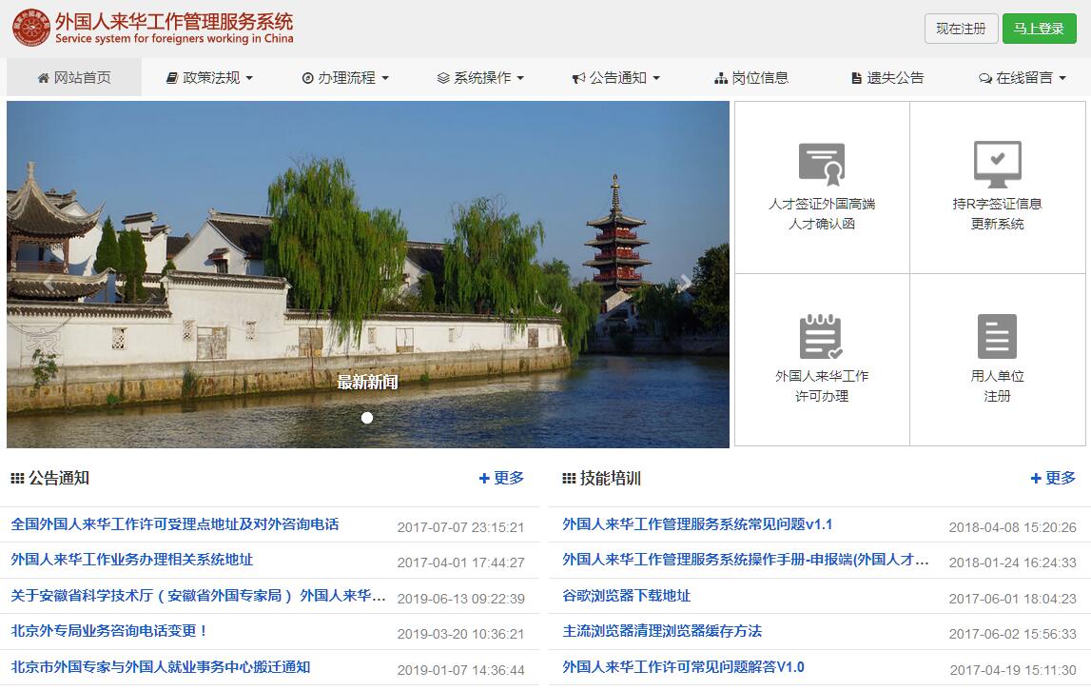Expand the 系统操作 dropdown menu
Screen dimensions: 1091x691
[x=480, y=78]
